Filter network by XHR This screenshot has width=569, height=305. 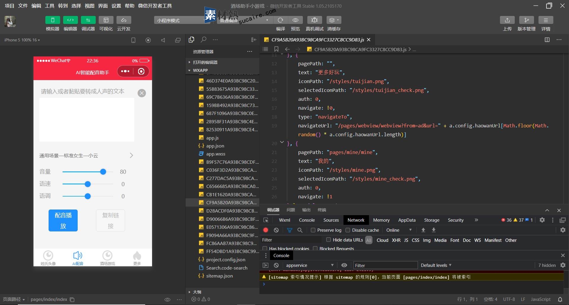click(x=396, y=240)
